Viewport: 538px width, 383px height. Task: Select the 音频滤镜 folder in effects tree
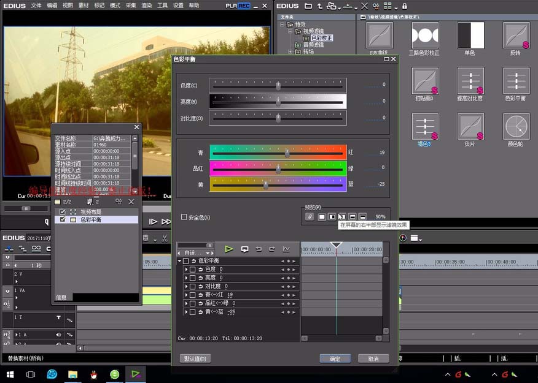tap(313, 45)
